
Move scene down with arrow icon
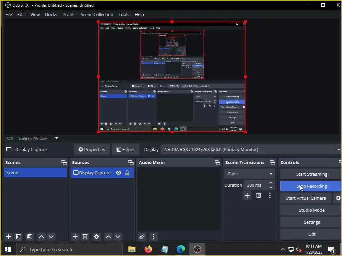[51, 237]
